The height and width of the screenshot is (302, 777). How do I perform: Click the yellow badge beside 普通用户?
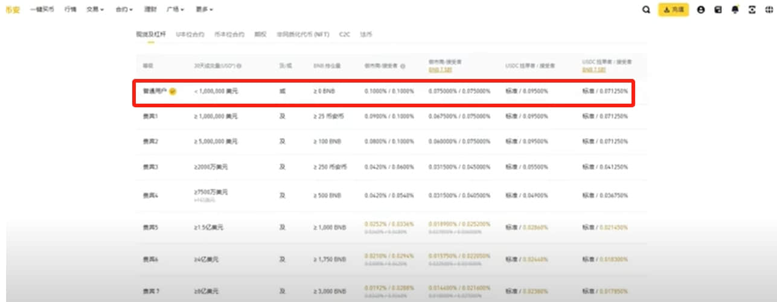coord(173,92)
